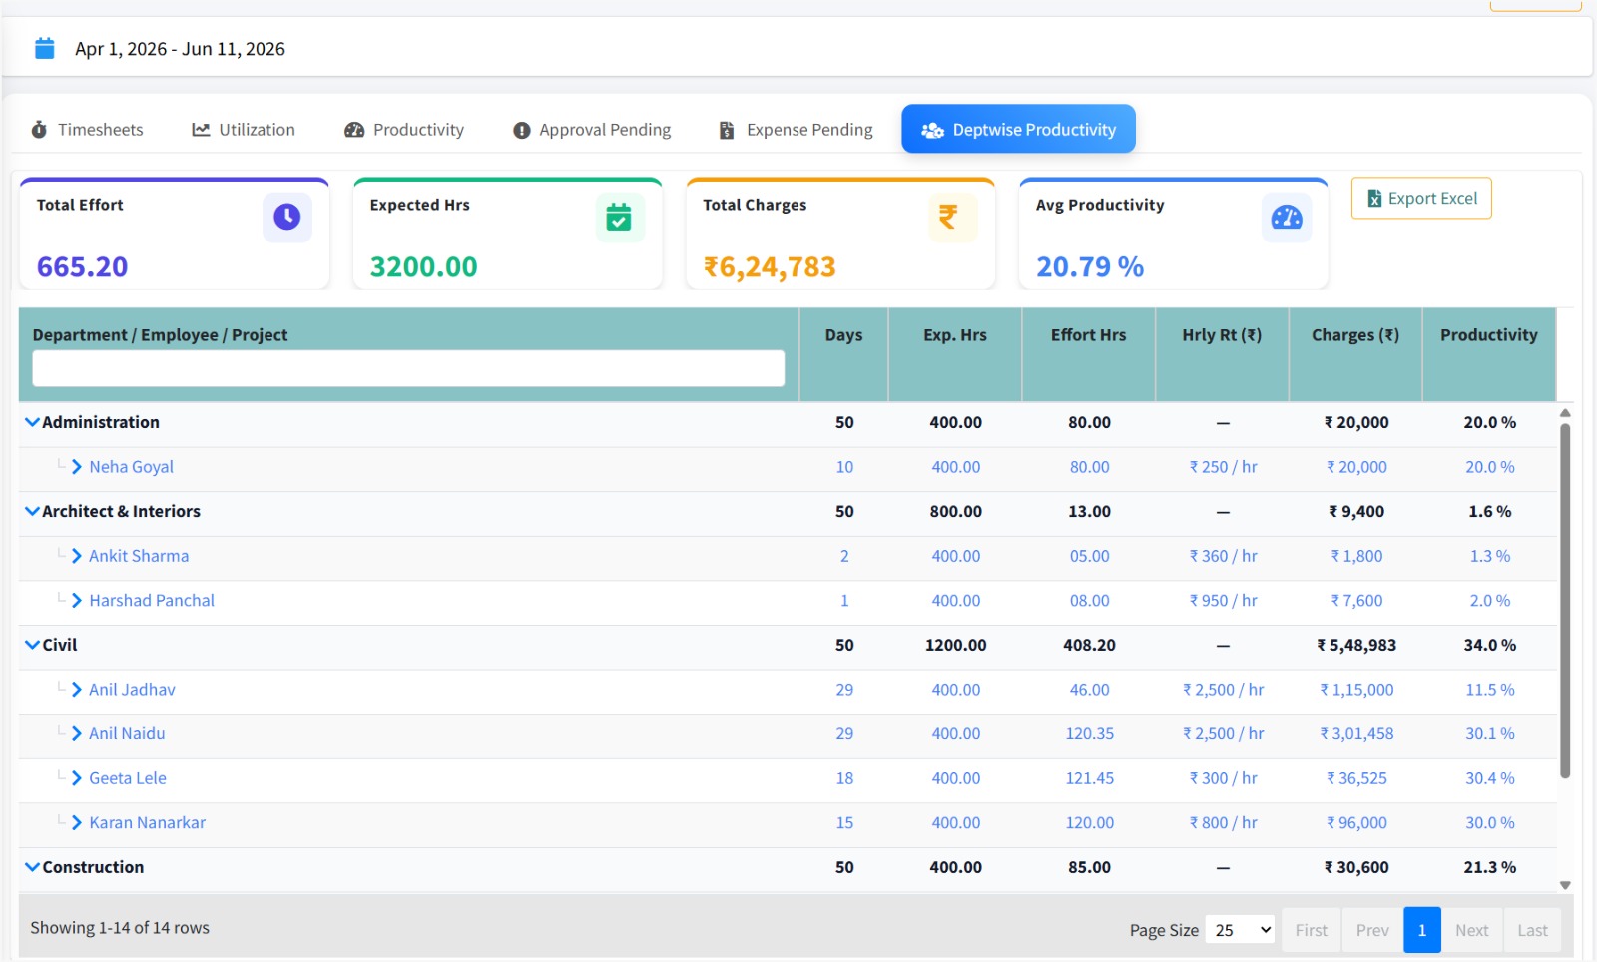Click the Avg Productivity speedometer icon
Image resolution: width=1597 pixels, height=962 pixels.
1287,217
